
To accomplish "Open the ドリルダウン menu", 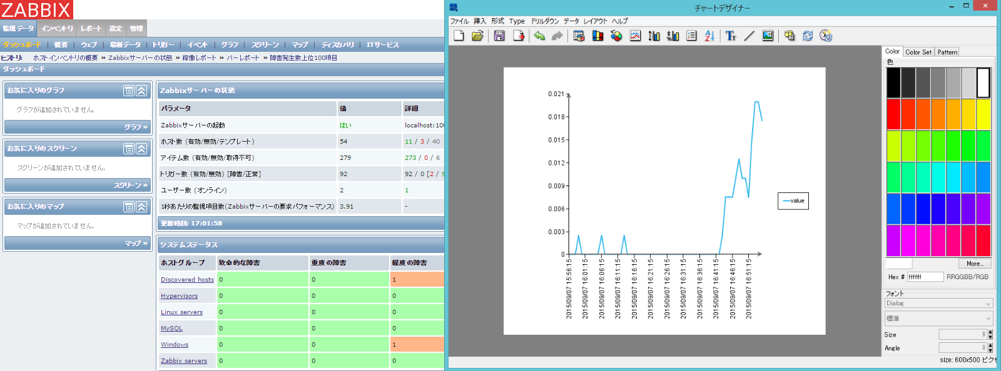I will pyautogui.click(x=545, y=21).
